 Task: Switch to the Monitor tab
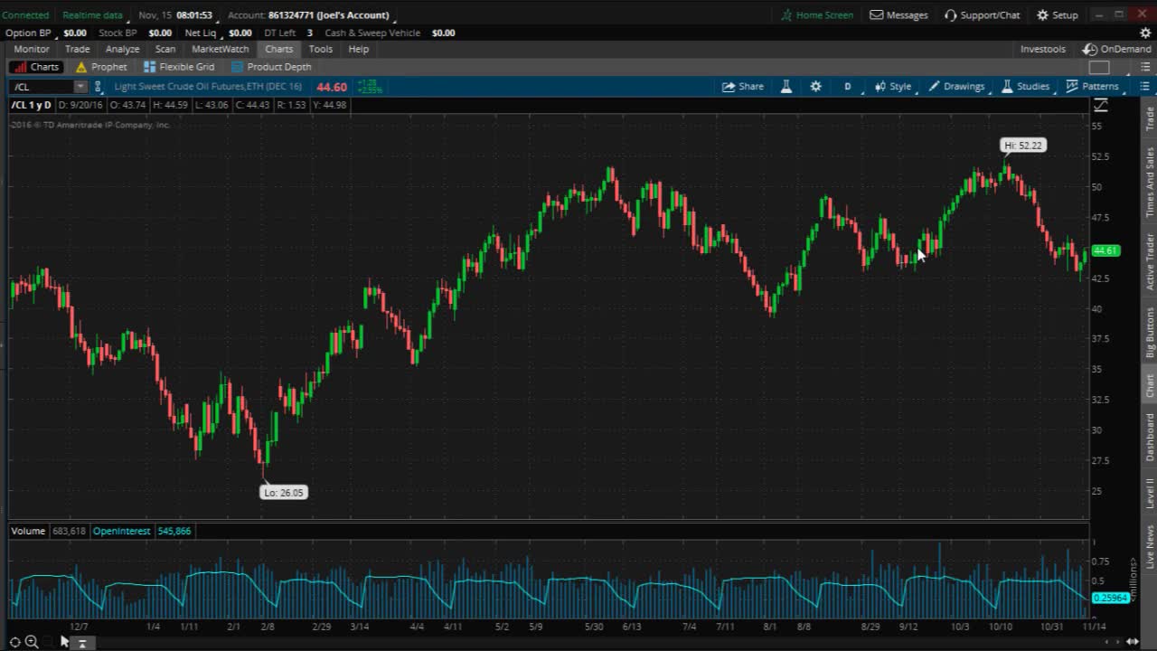32,49
